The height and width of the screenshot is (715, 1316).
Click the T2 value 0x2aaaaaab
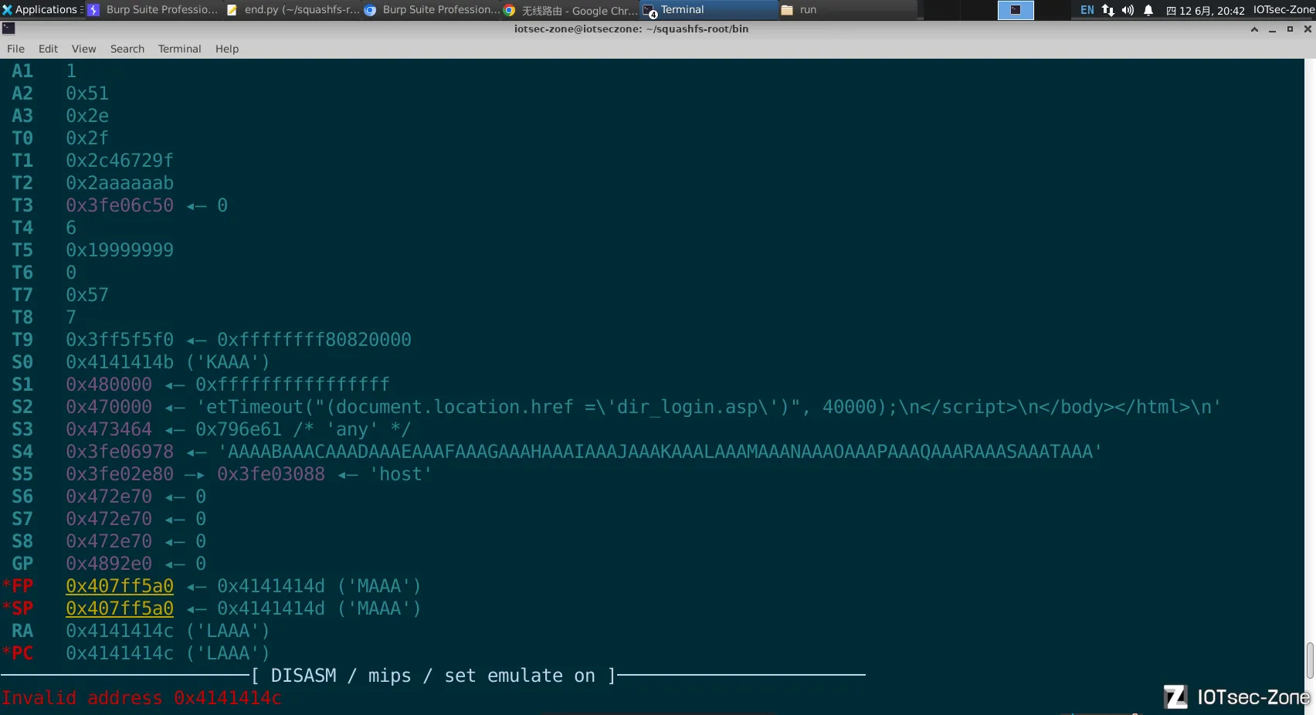click(x=120, y=183)
